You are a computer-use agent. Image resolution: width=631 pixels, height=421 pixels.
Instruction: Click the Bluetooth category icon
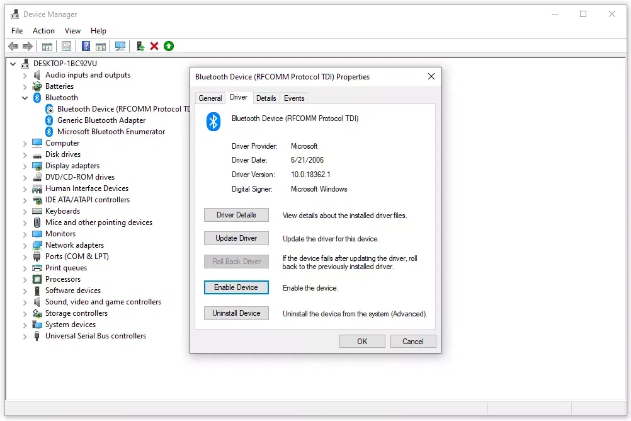coord(37,98)
